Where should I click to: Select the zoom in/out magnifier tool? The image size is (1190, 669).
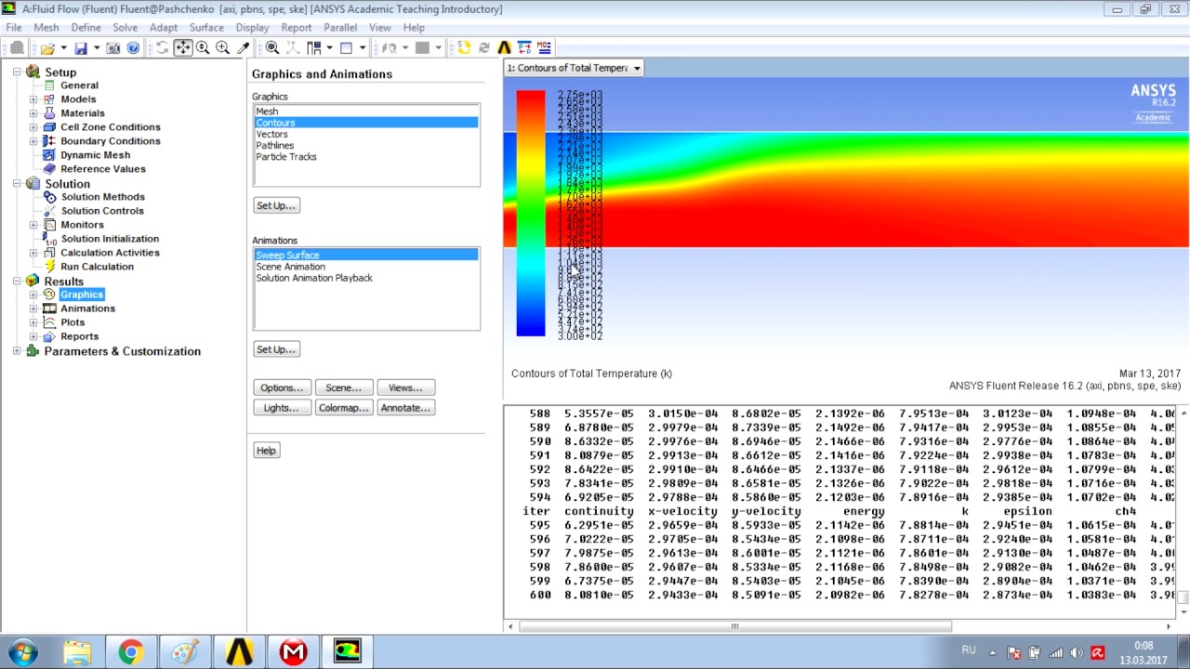[202, 47]
